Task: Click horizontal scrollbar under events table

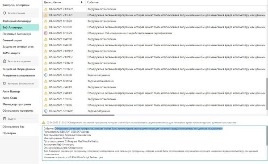Action: click(x=78, y=115)
